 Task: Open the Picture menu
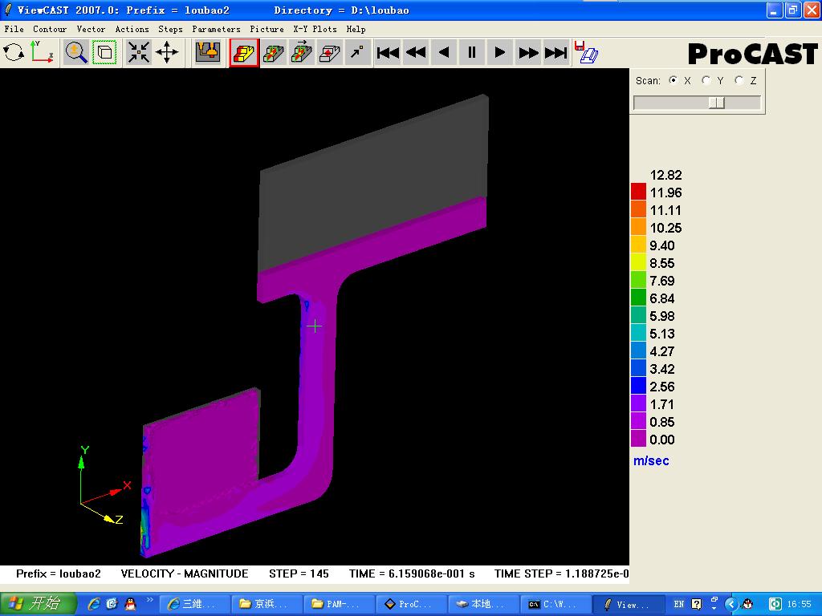coord(267,29)
